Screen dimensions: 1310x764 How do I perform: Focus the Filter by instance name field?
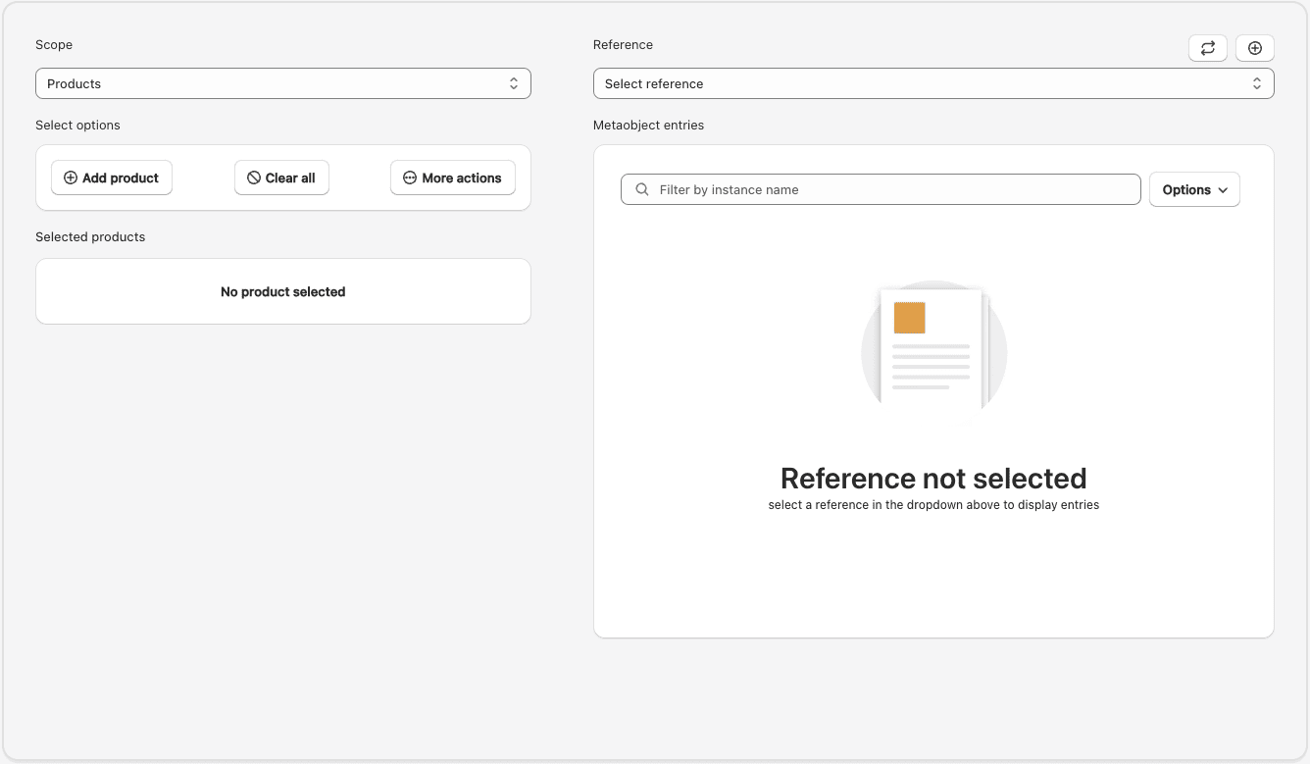click(x=892, y=189)
